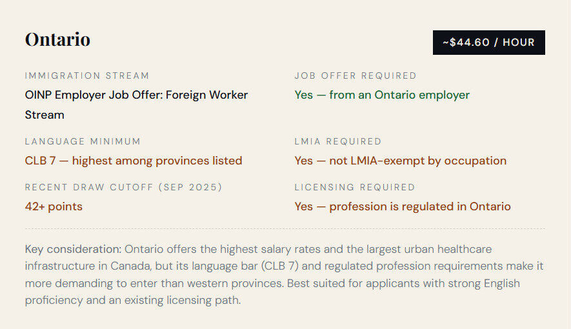571x329 pixels.
Task: Click the Job Offer Required label
Action: point(356,75)
